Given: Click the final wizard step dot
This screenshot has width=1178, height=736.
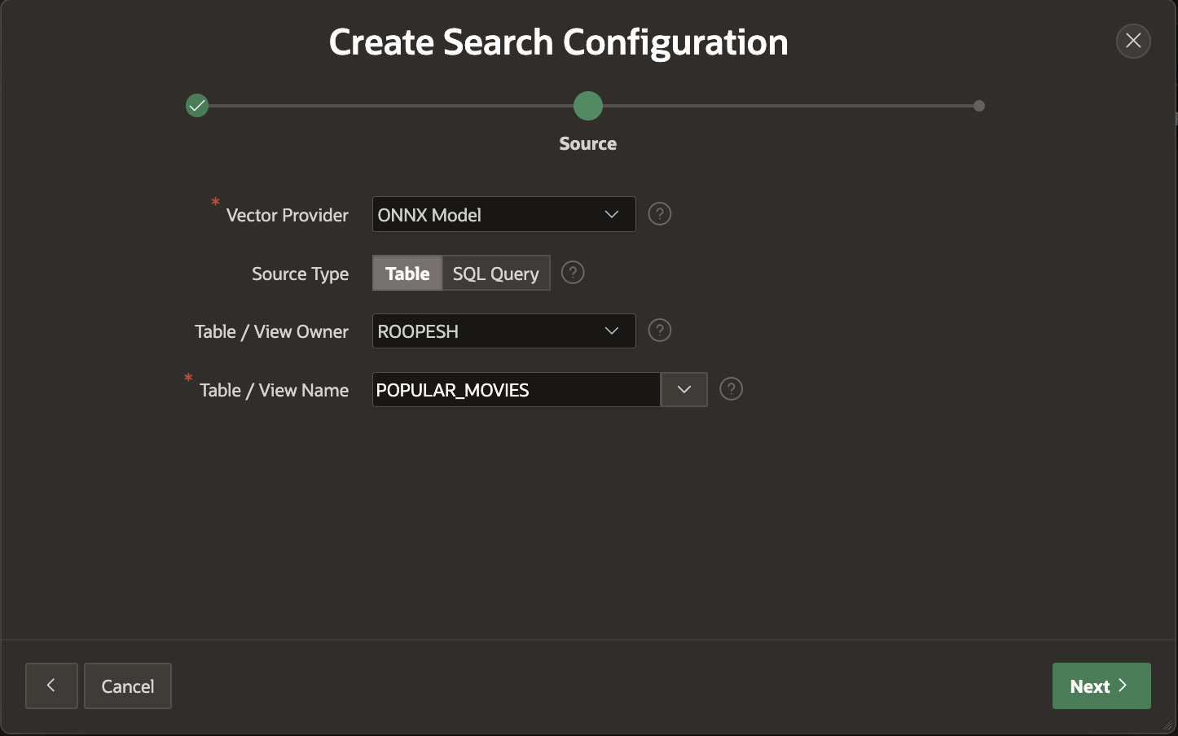Looking at the screenshot, I should pos(978,106).
